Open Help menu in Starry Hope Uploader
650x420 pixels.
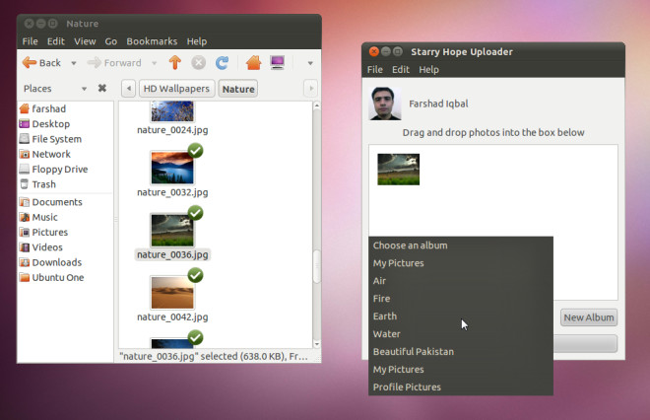pyautogui.click(x=428, y=70)
